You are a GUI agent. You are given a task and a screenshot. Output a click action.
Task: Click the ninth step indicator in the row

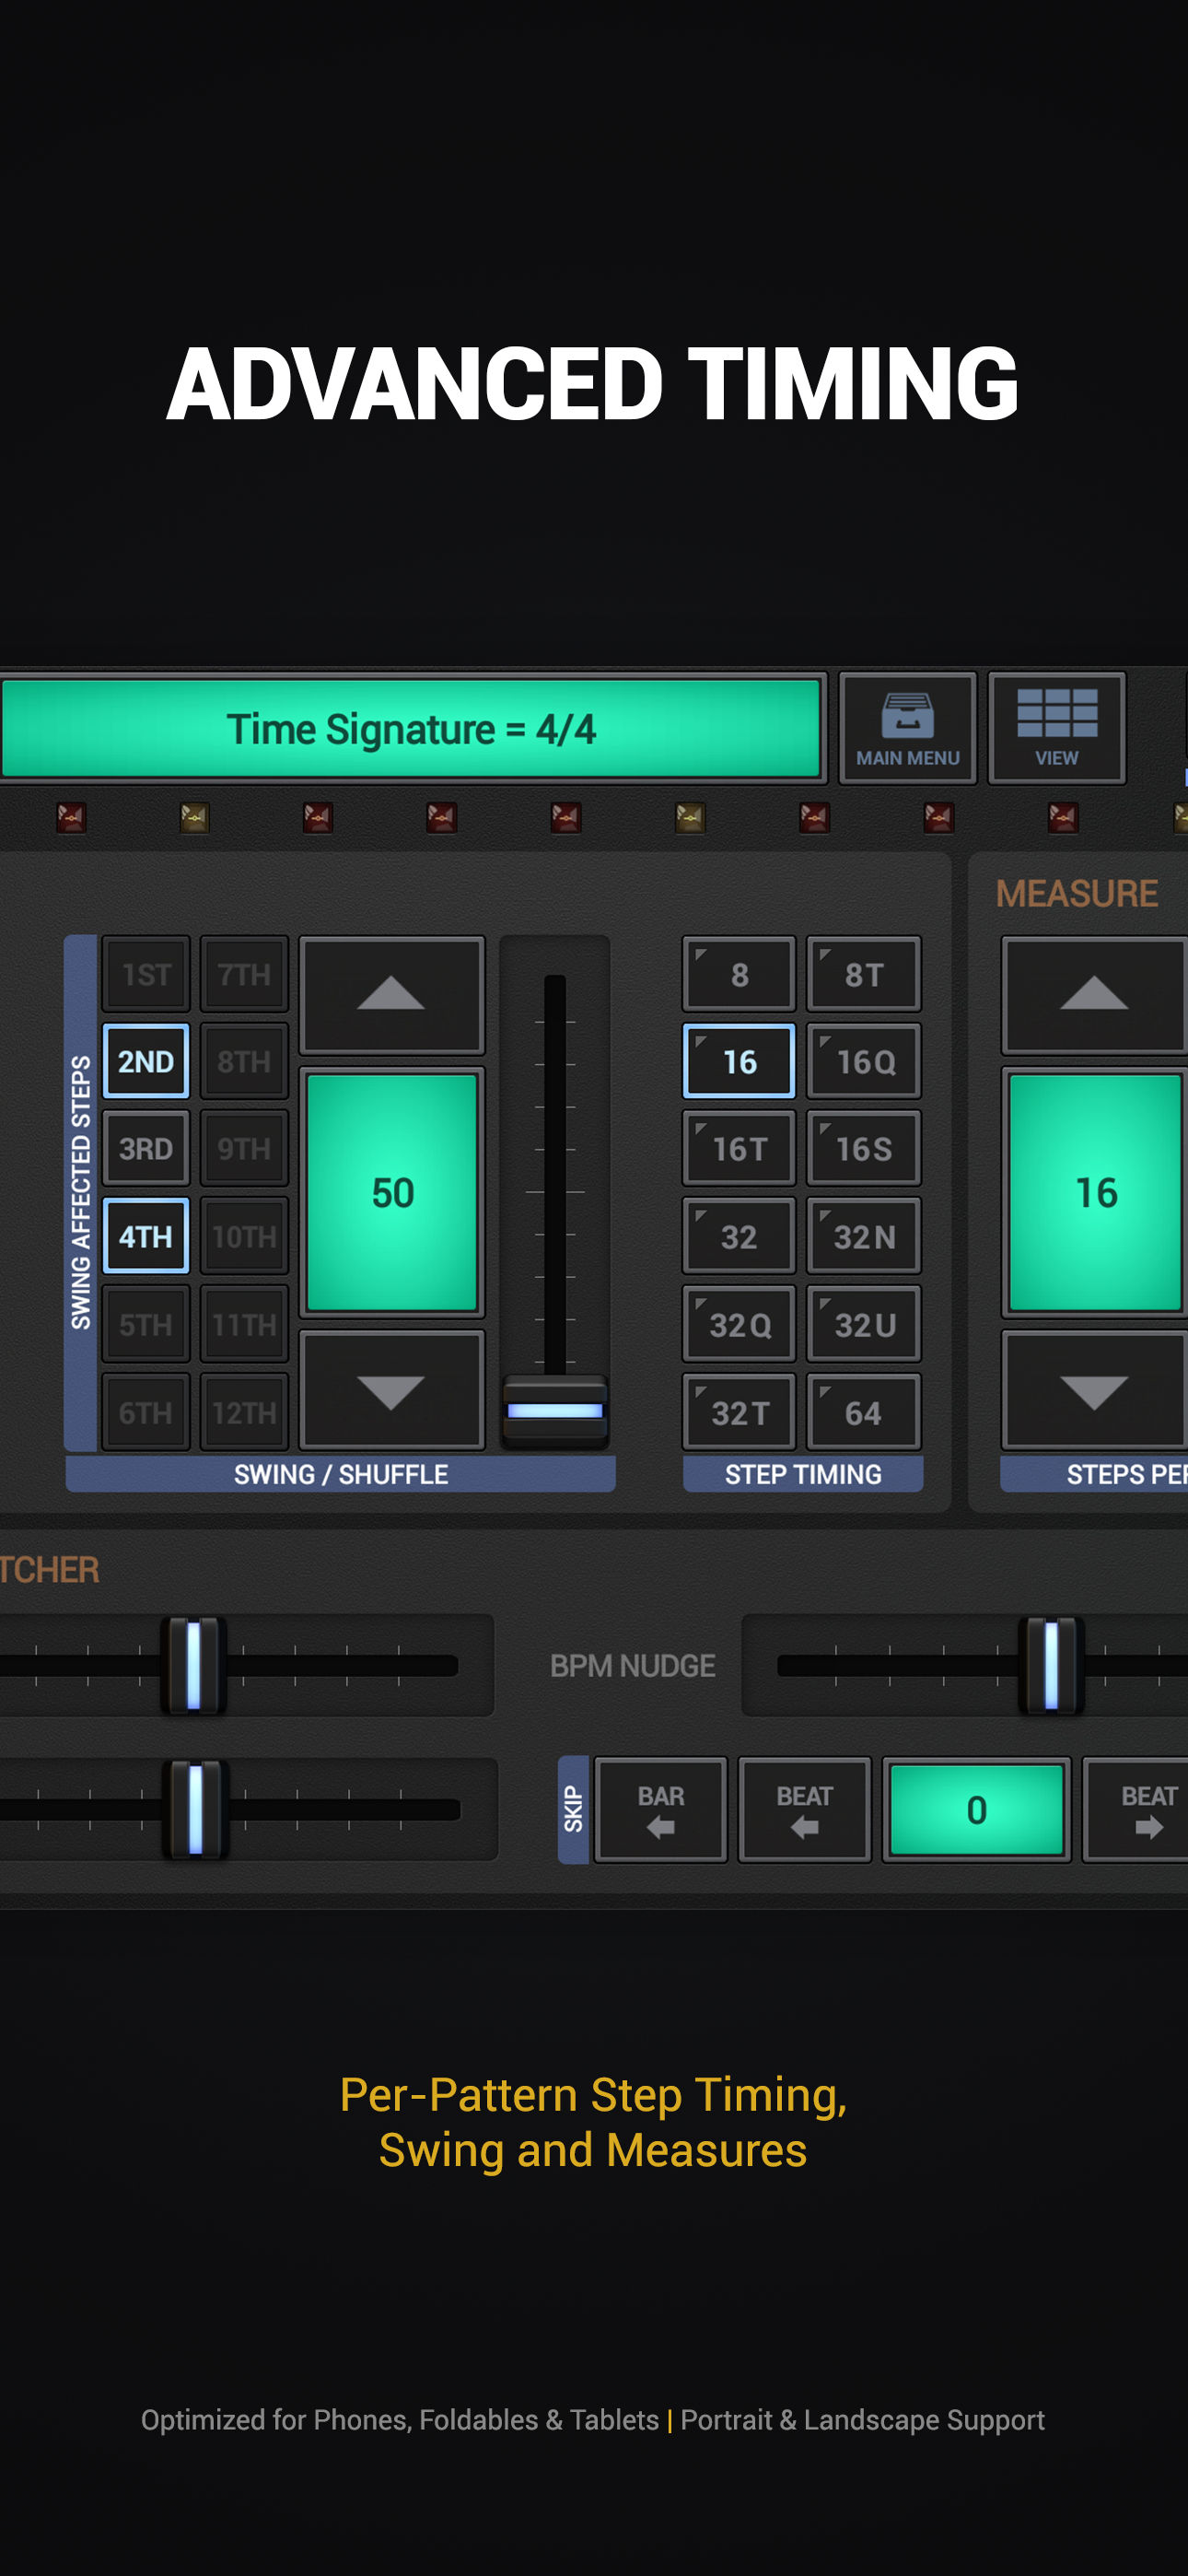pyautogui.click(x=1062, y=818)
